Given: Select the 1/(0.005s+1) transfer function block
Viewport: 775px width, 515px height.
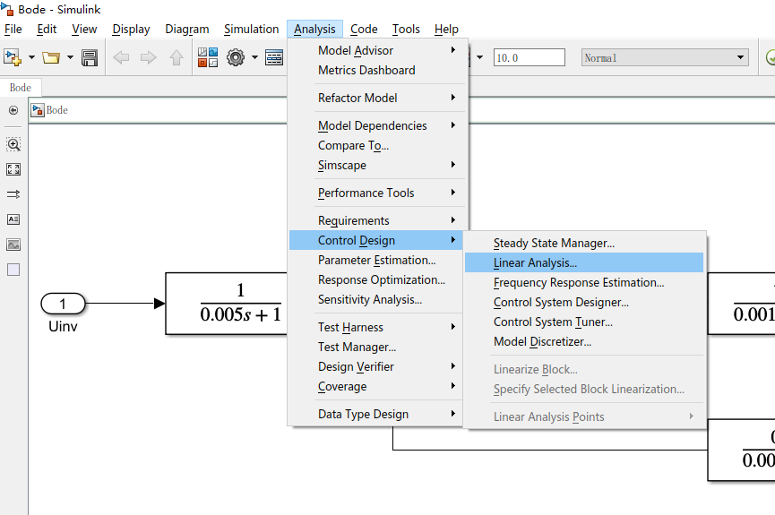Looking at the screenshot, I should [227, 303].
